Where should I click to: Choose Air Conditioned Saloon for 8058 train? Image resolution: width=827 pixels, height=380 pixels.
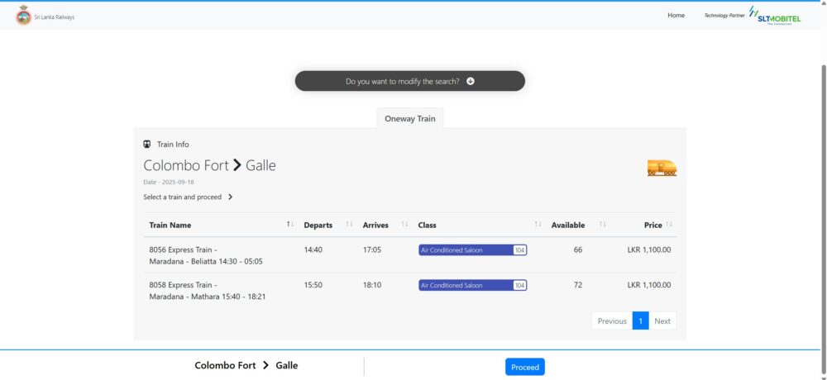coord(472,285)
